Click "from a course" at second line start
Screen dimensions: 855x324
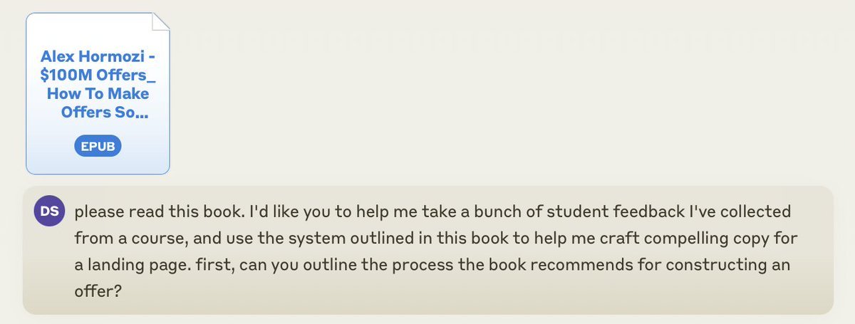pyautogui.click(x=115, y=239)
